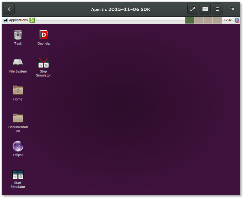Go back using the header arrow button
The height and width of the screenshot is (198, 243).
pos(9,9)
